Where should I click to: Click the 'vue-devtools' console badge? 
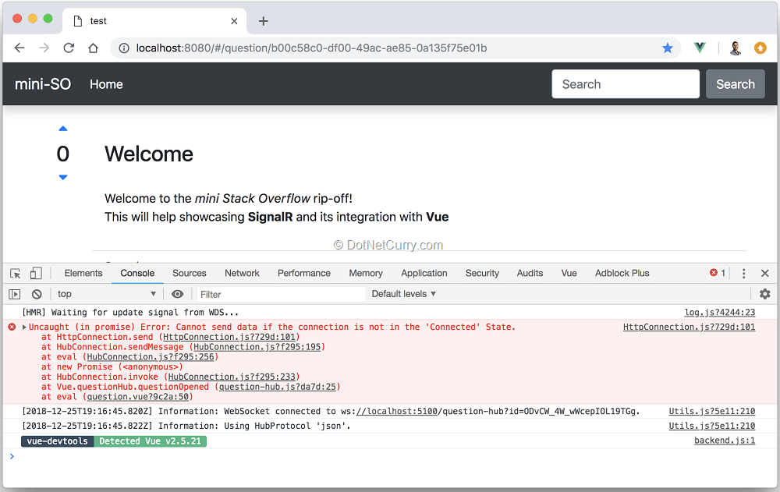(x=57, y=441)
